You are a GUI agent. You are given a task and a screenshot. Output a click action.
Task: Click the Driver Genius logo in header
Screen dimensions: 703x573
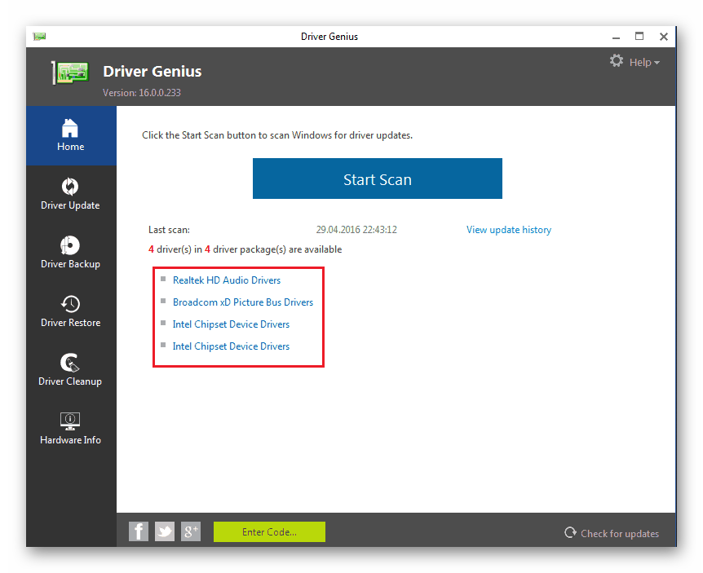tap(70, 73)
